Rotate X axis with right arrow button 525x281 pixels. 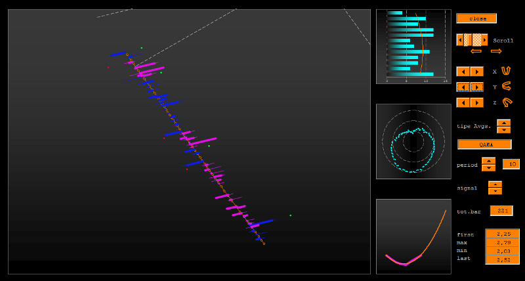point(476,71)
